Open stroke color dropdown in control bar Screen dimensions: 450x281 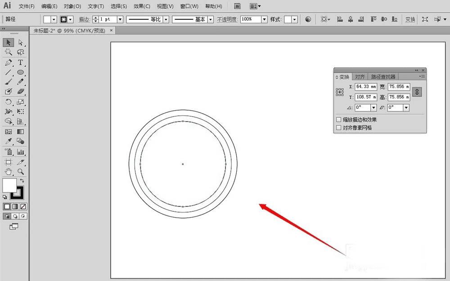71,19
